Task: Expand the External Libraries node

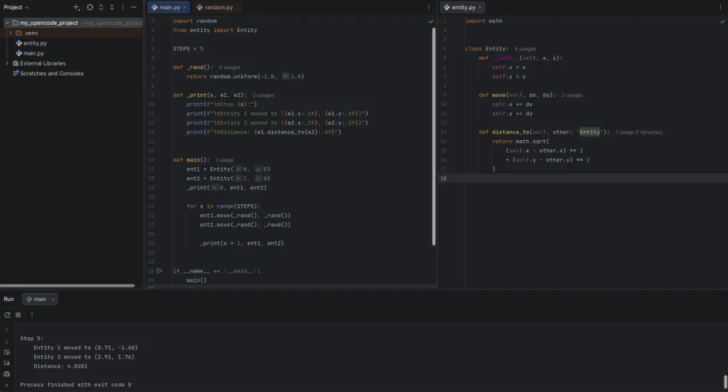Action: click(x=7, y=63)
